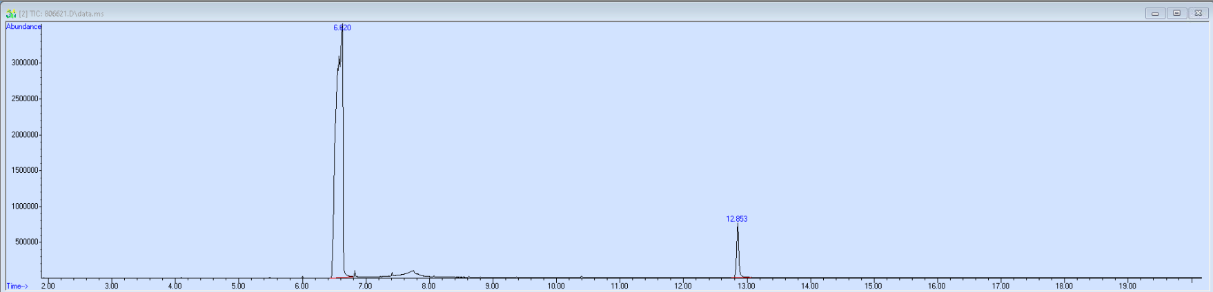The width and height of the screenshot is (1213, 292).
Task: Click the 'Time-->' axis label
Action: point(17,286)
